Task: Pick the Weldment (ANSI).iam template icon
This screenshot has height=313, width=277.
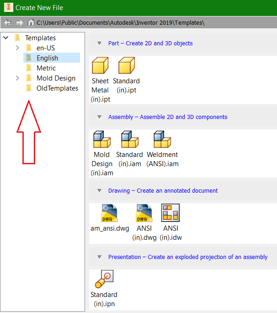Action: pyautogui.click(x=162, y=139)
